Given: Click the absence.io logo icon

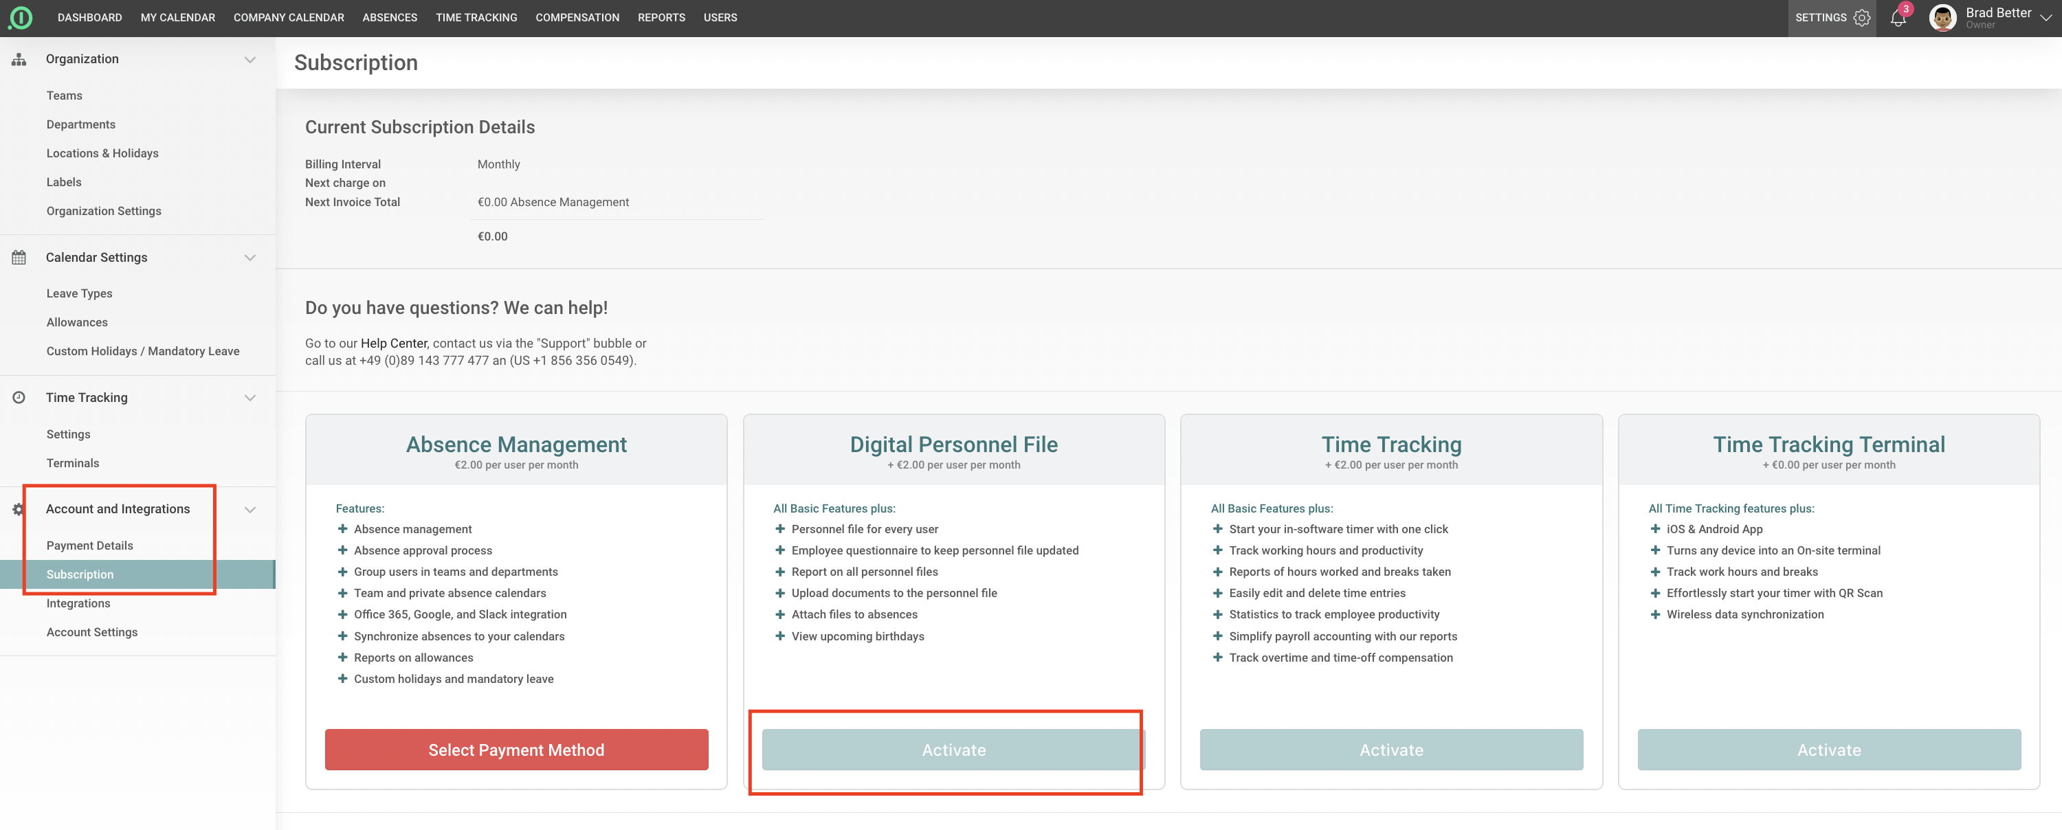Looking at the screenshot, I should tap(20, 18).
